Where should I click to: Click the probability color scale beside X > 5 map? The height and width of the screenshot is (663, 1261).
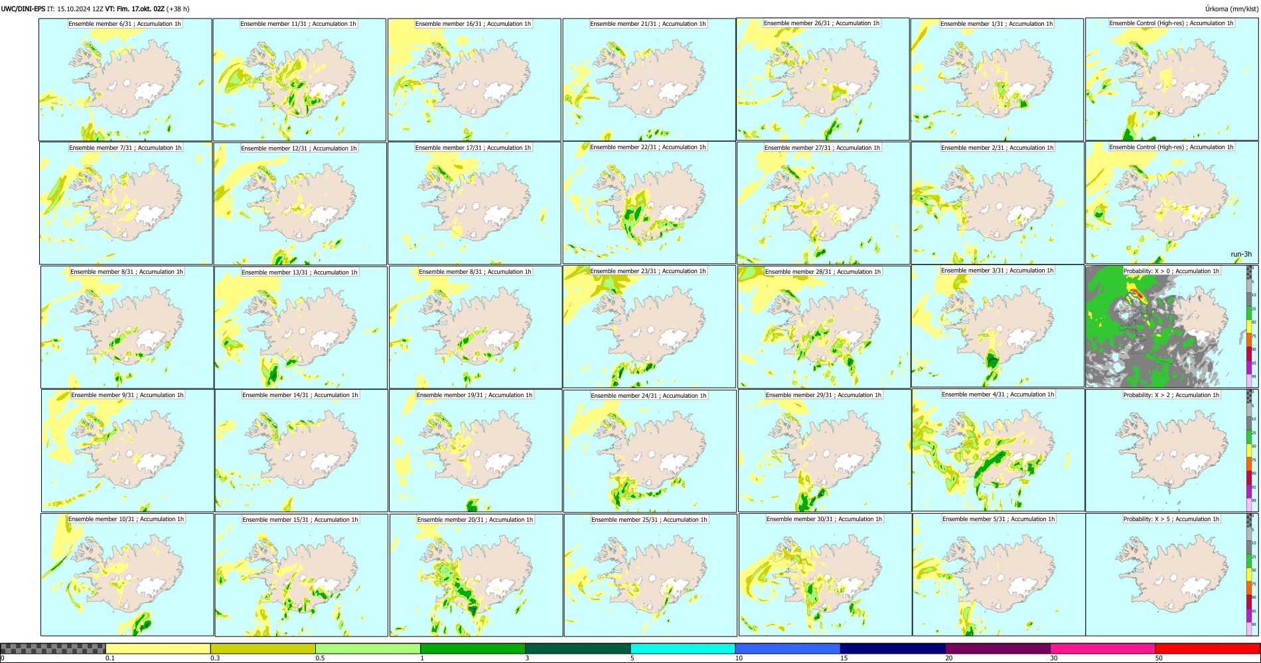click(1250, 575)
